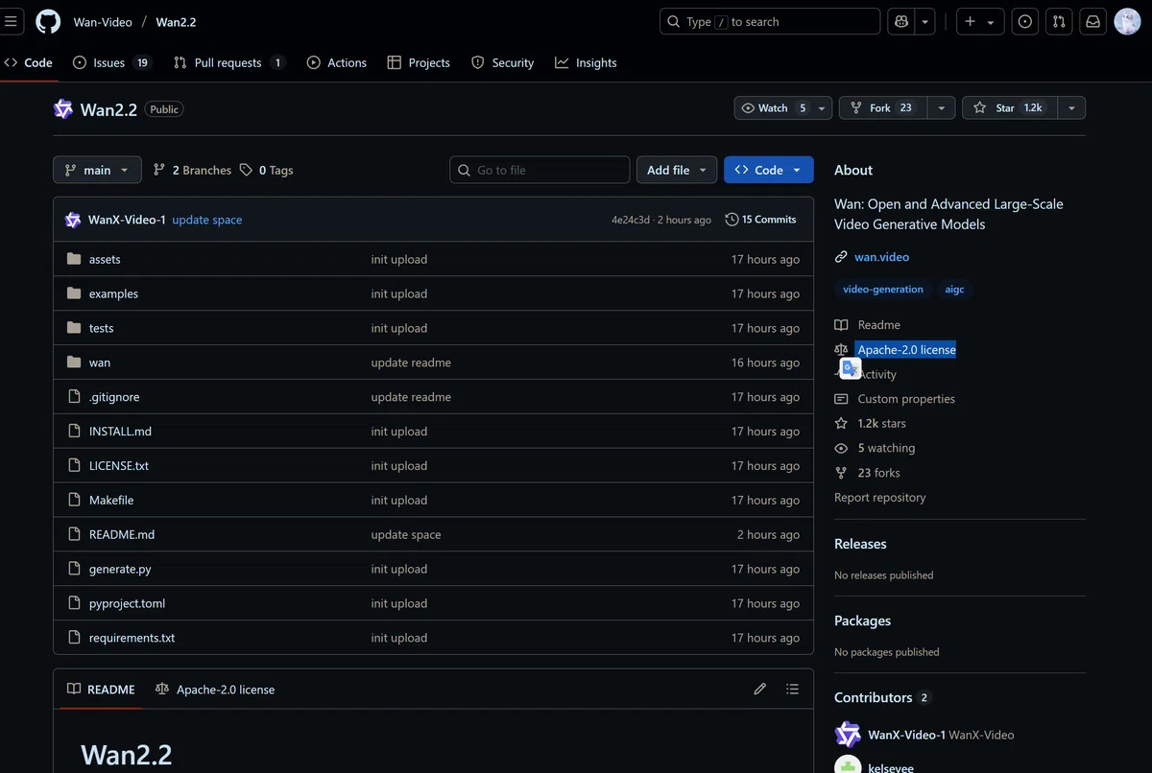The height and width of the screenshot is (773, 1152).
Task: Expand the Watch notification options dropdown
Action: pos(823,108)
